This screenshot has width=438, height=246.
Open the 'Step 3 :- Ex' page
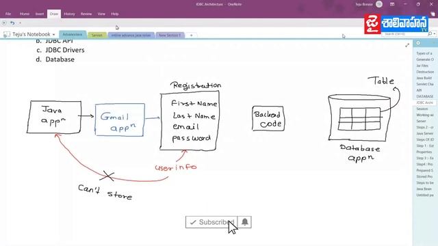point(424,158)
